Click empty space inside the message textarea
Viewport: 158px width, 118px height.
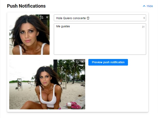100,42
